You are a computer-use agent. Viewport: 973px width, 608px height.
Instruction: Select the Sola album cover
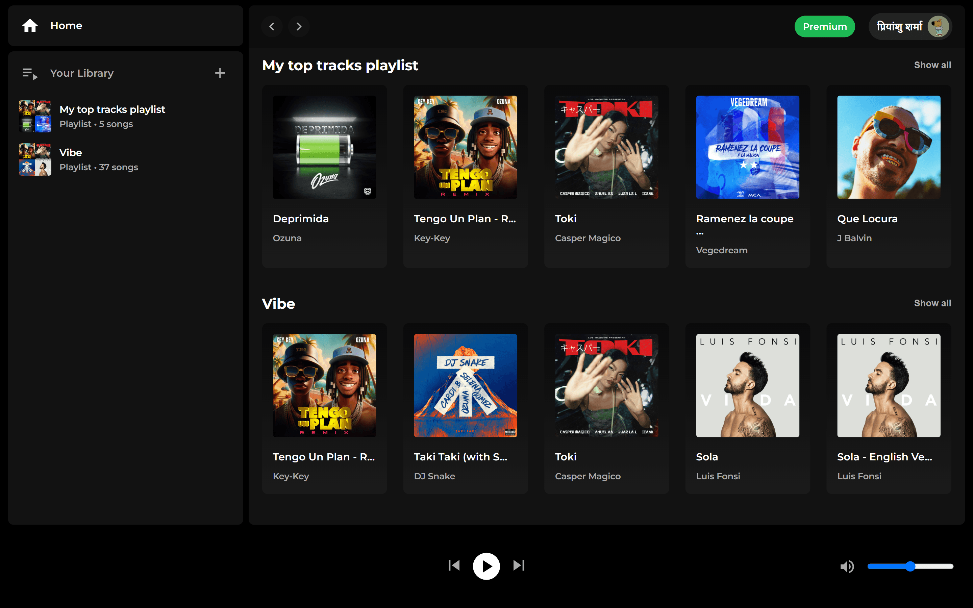pyautogui.click(x=748, y=386)
